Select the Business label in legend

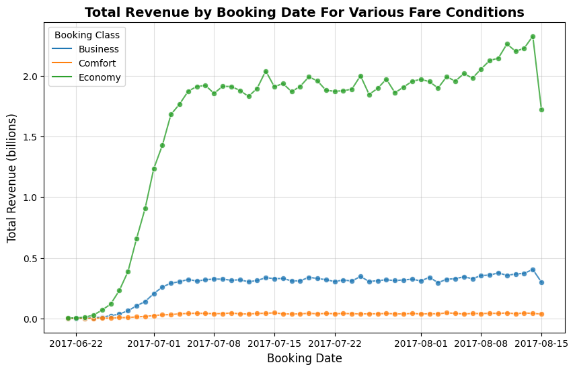(98, 49)
